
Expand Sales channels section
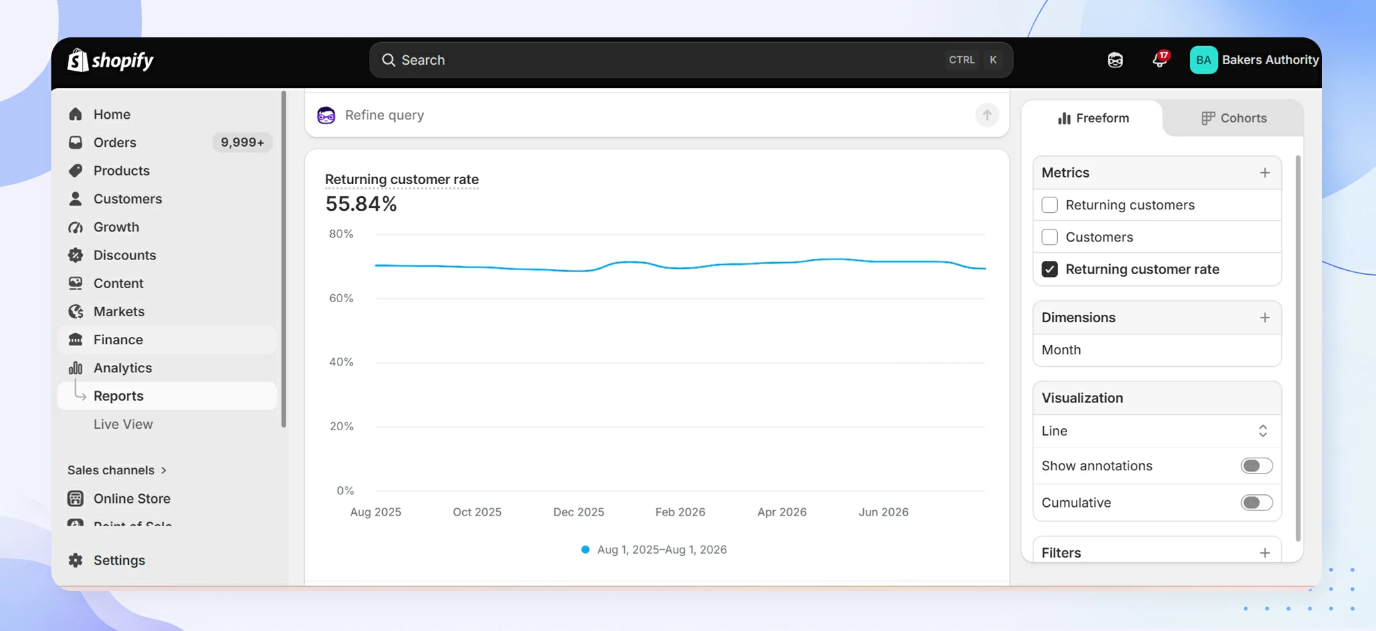[x=117, y=470]
